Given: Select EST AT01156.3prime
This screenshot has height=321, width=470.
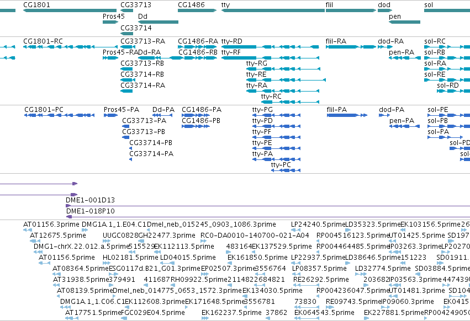Looking at the screenshot, I should pos(28,230).
